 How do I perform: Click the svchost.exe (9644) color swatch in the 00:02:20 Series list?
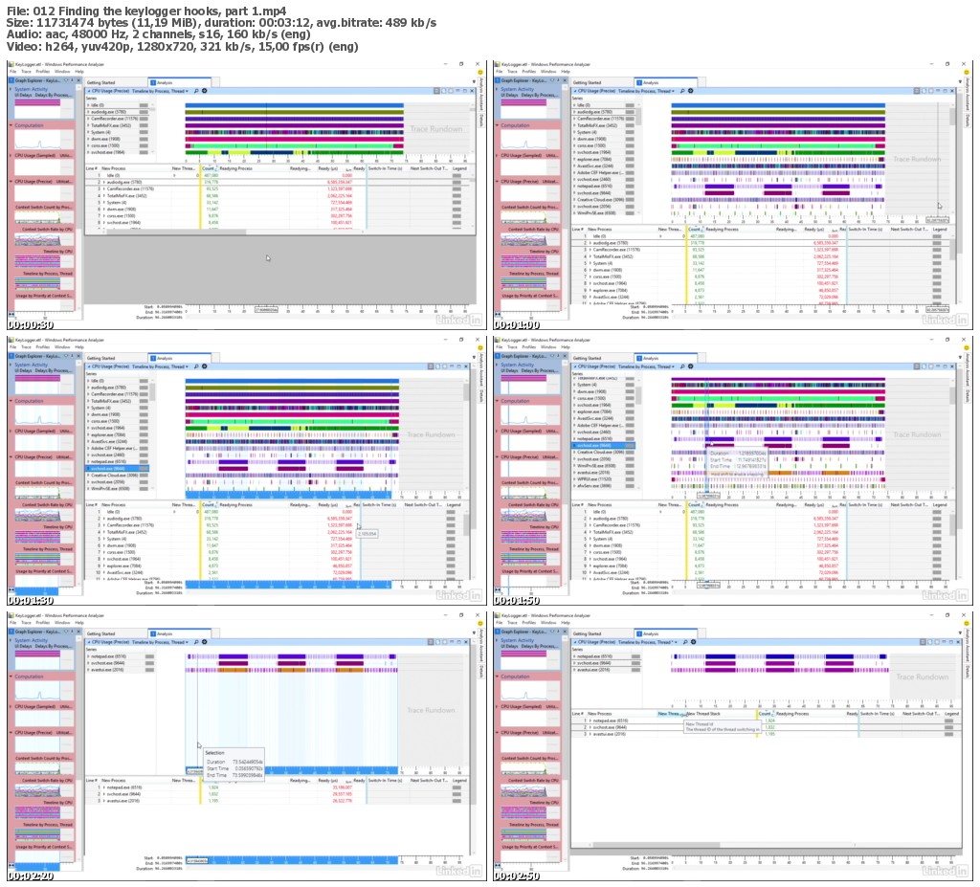click(x=149, y=662)
